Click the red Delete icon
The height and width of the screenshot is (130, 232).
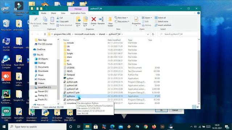tap(94, 19)
